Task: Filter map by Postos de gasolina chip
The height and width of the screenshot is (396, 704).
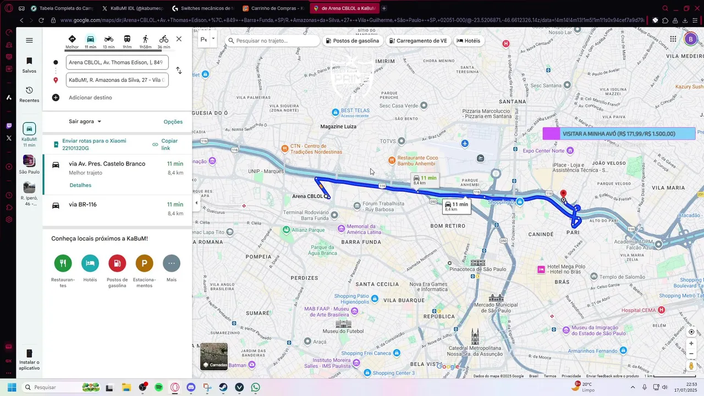Action: pos(352,41)
